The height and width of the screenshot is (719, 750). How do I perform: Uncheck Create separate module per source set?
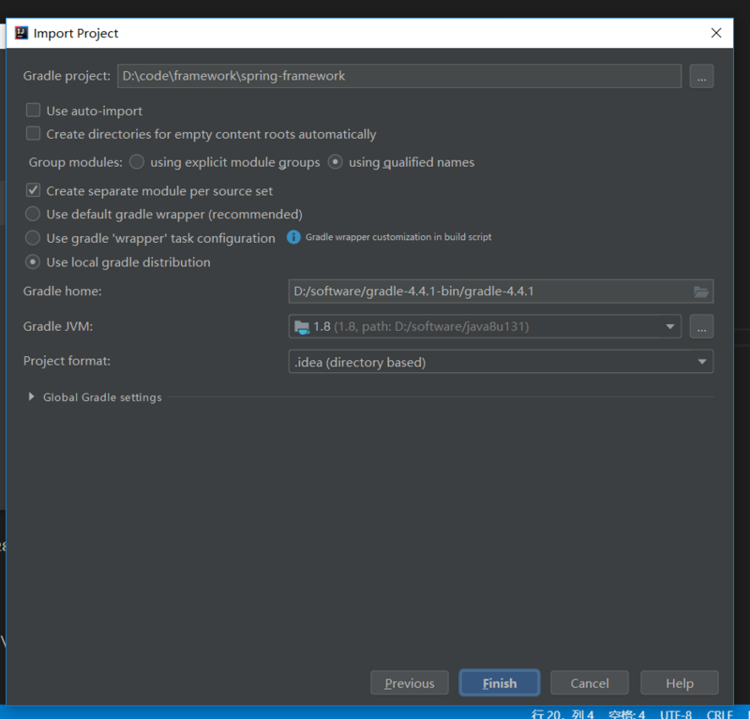(x=33, y=190)
